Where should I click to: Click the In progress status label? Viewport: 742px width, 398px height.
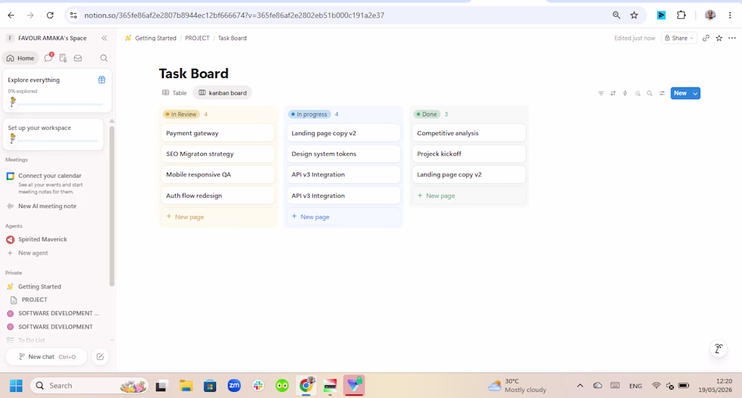pyautogui.click(x=309, y=114)
